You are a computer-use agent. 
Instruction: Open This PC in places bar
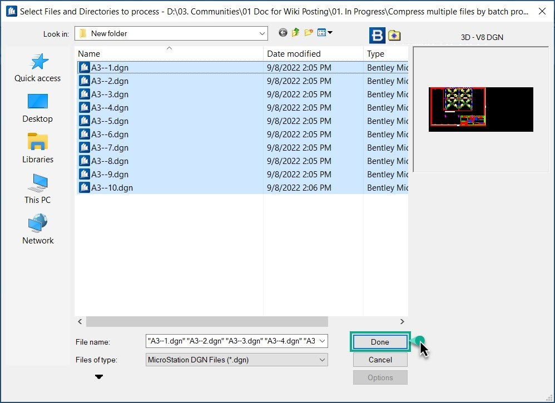[37, 190]
